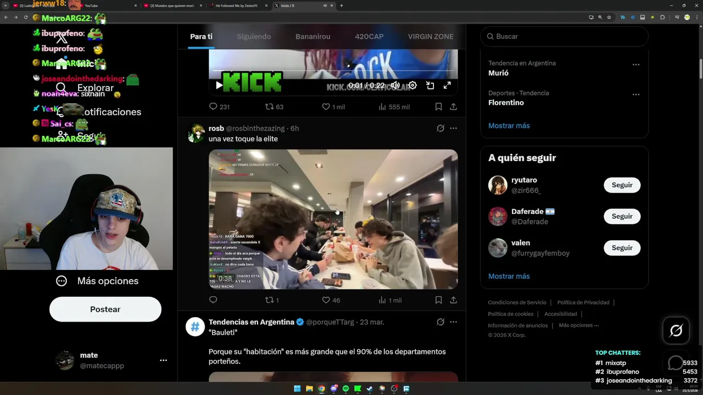Open floating messages chat button
Viewport: 703px width, 395px height.
click(x=676, y=363)
